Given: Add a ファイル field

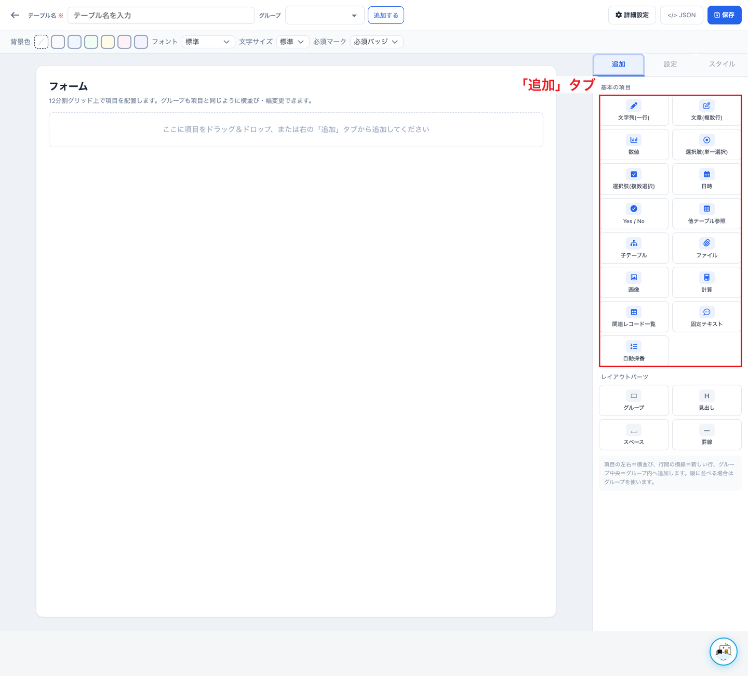Looking at the screenshot, I should [706, 248].
